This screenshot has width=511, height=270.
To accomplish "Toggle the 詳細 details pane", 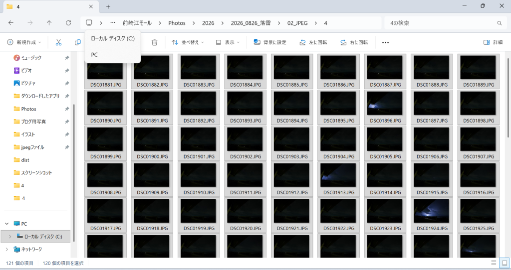I will 493,42.
